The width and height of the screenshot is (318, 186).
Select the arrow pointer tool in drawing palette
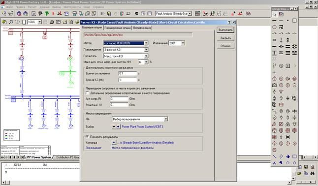click(x=274, y=14)
